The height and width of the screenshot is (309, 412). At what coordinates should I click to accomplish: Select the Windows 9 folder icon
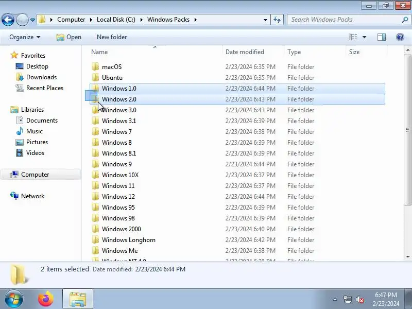pos(95,164)
